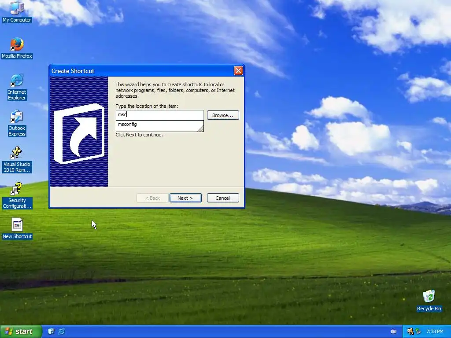
Task: Launch Internet Explorer from quick launch bar
Action: point(62,331)
